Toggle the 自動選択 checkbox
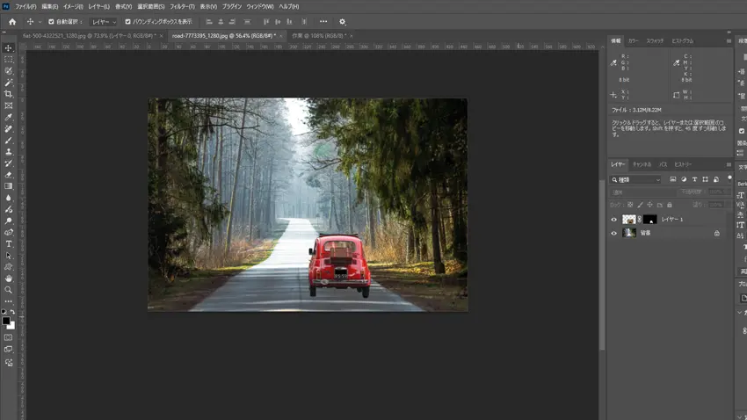 coord(51,21)
